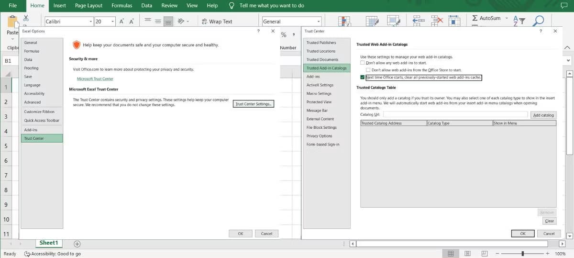The image size is (574, 258).
Task: Click the orientation text angle icon
Action: click(182, 21)
